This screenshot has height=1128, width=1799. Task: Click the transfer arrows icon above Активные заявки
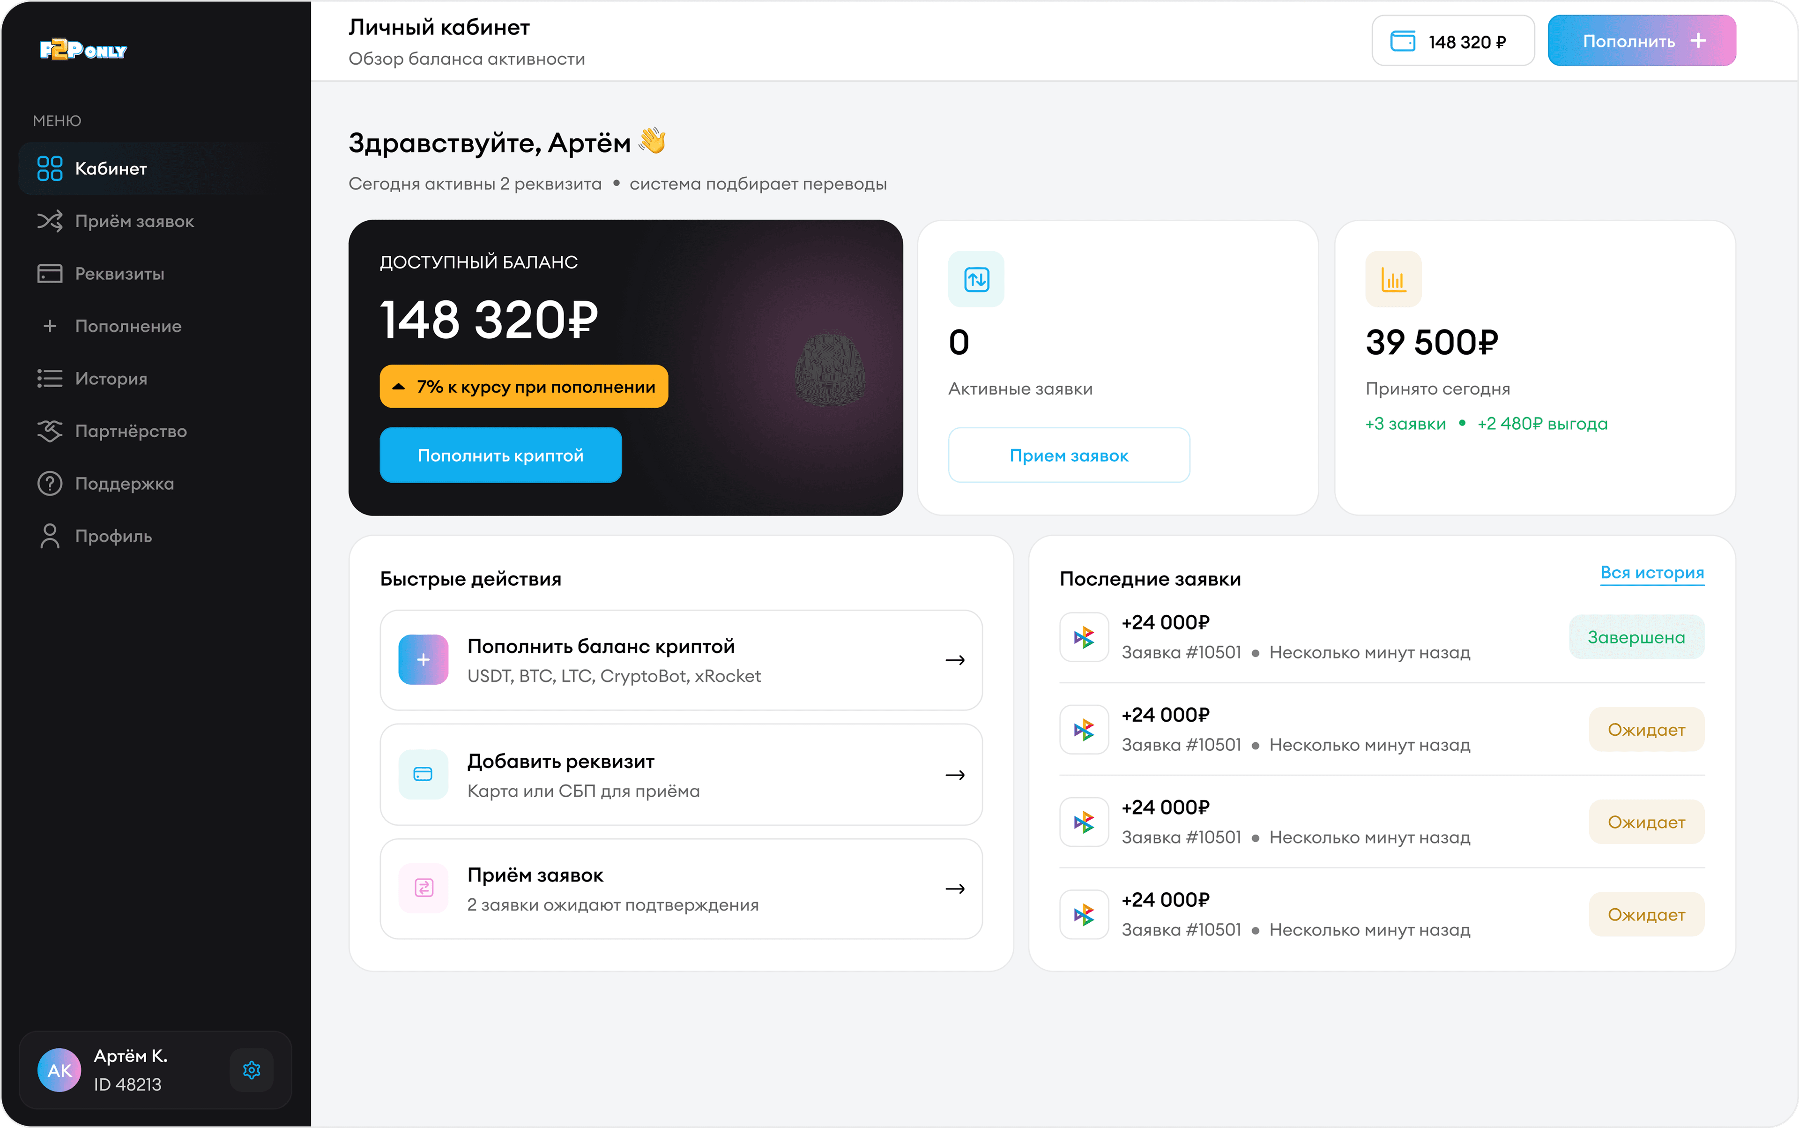pyautogui.click(x=975, y=279)
